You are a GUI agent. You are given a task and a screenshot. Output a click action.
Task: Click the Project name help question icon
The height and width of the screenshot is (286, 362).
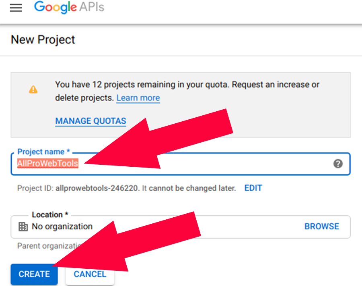[x=338, y=164]
